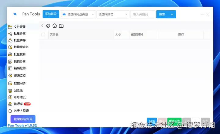This screenshot has height=134, width=220.
Task: Click the 链接检测 checklist icon in sidebar
Action: point(10,68)
